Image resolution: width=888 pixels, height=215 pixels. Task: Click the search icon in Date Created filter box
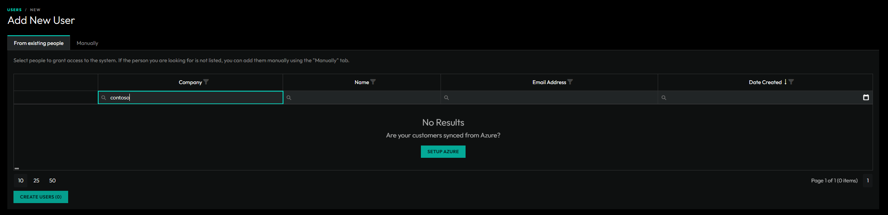click(x=663, y=98)
